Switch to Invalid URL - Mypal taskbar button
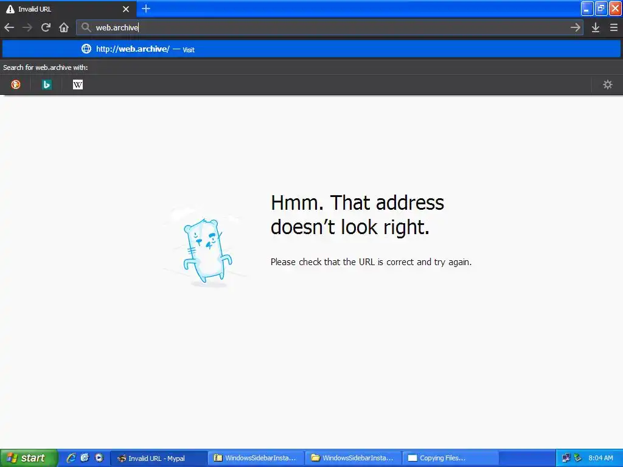Viewport: 623px width, 467px height. [158, 458]
